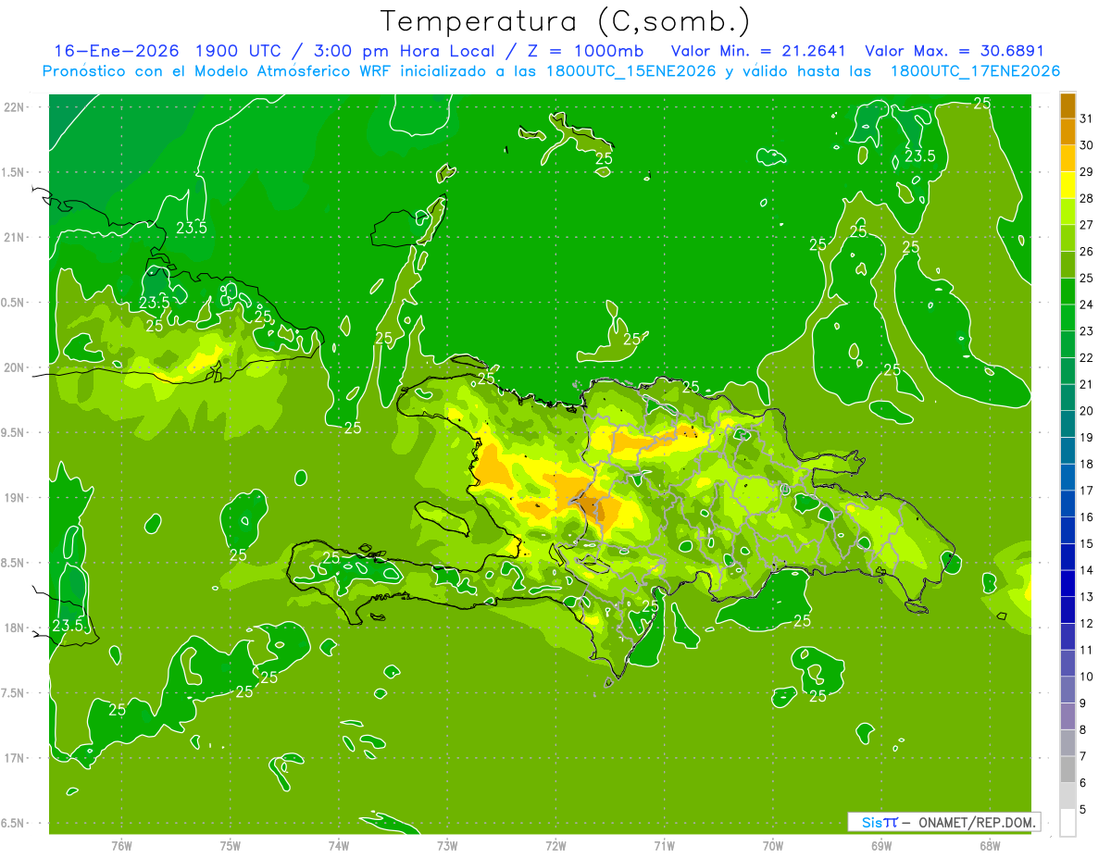Click the '75W' longitude axis label
The height and width of the screenshot is (858, 1111).
231,845
